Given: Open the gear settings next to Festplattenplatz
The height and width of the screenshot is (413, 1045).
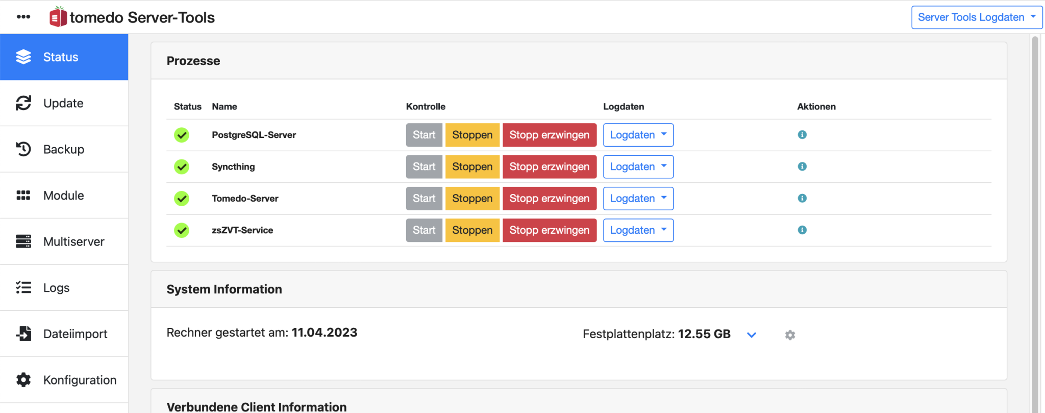Looking at the screenshot, I should point(790,335).
